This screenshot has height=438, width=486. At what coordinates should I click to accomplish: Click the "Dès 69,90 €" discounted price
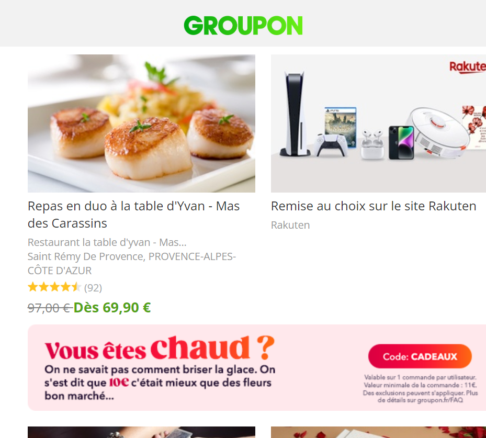[112, 308]
